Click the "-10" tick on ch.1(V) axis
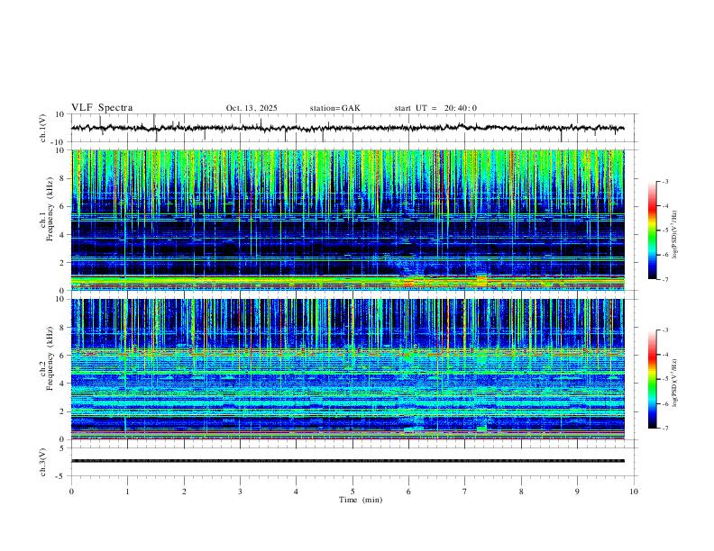The image size is (714, 551). (x=59, y=142)
